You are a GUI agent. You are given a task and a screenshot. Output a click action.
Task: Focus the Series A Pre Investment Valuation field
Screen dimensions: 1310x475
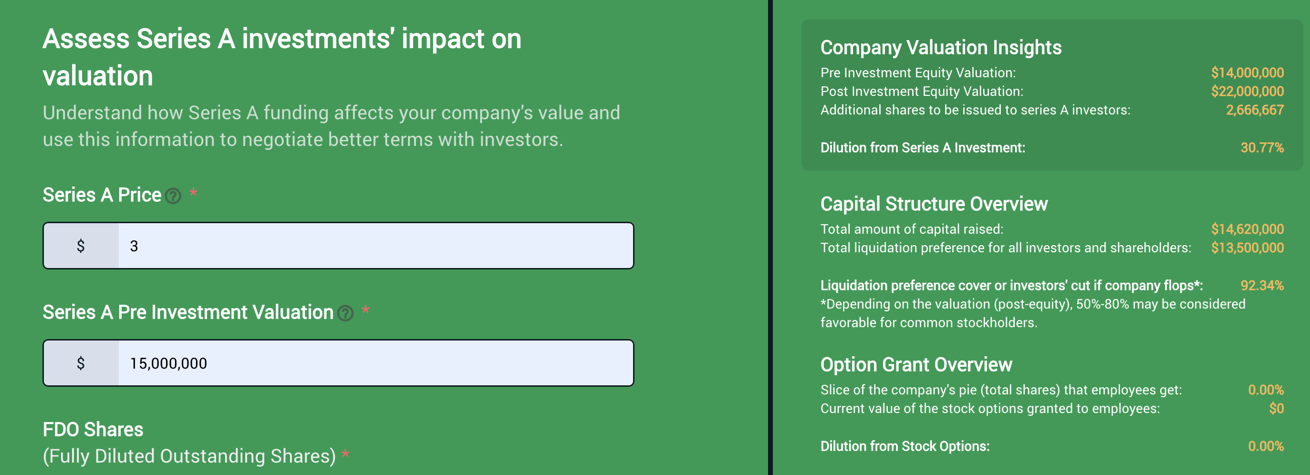pos(376,363)
